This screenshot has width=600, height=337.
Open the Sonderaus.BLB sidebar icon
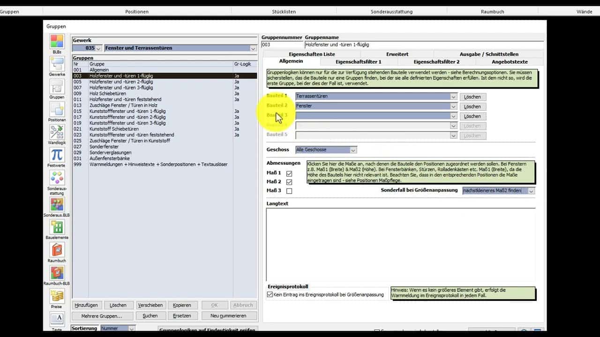tap(57, 205)
